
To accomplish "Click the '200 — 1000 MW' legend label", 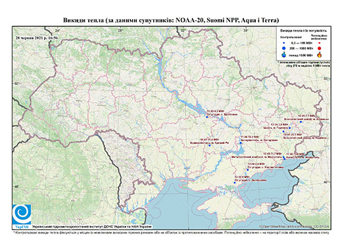I will [x=301, y=49].
